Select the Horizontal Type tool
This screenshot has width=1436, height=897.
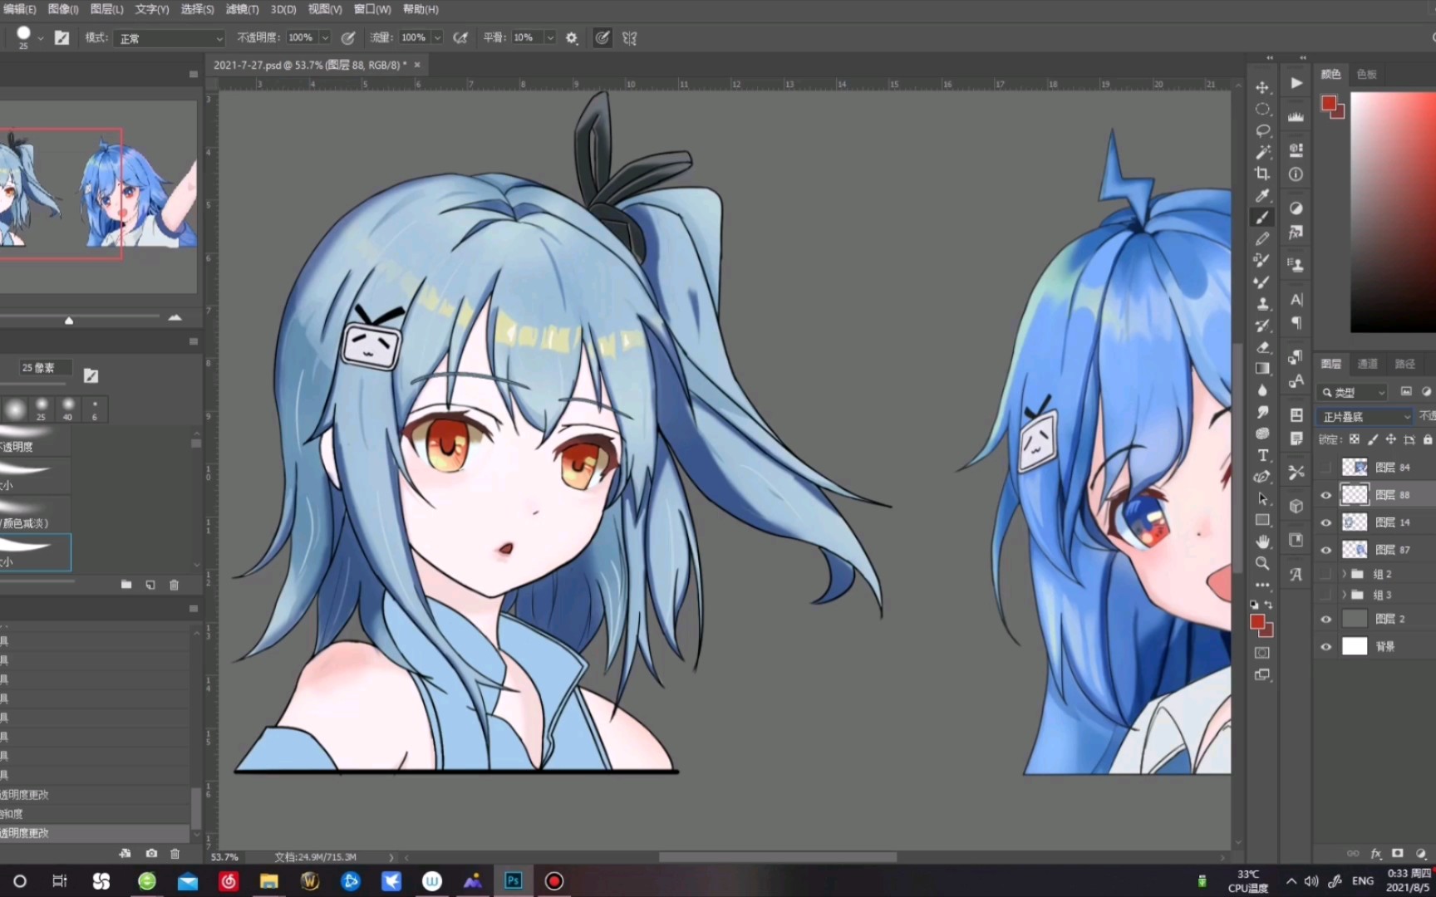tap(1262, 455)
